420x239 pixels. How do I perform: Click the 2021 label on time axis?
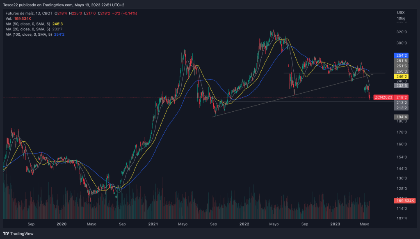(x=153, y=224)
